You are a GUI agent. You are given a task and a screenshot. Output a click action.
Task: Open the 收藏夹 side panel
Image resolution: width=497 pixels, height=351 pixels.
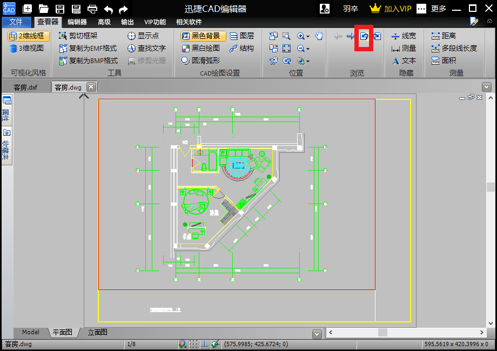6,146
